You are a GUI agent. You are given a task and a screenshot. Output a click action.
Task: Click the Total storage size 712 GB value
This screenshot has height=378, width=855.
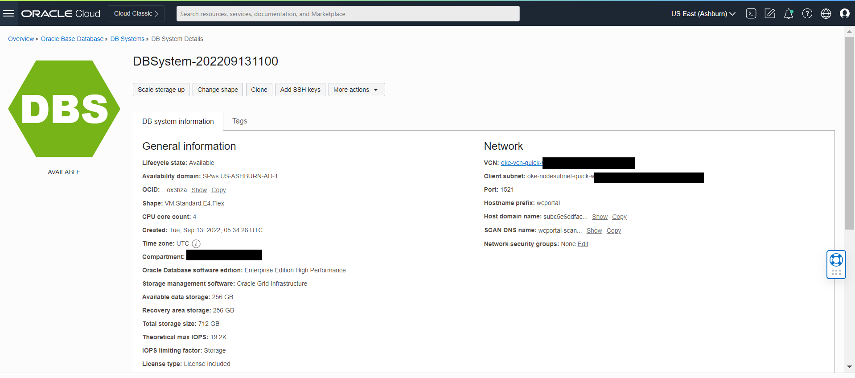point(209,324)
